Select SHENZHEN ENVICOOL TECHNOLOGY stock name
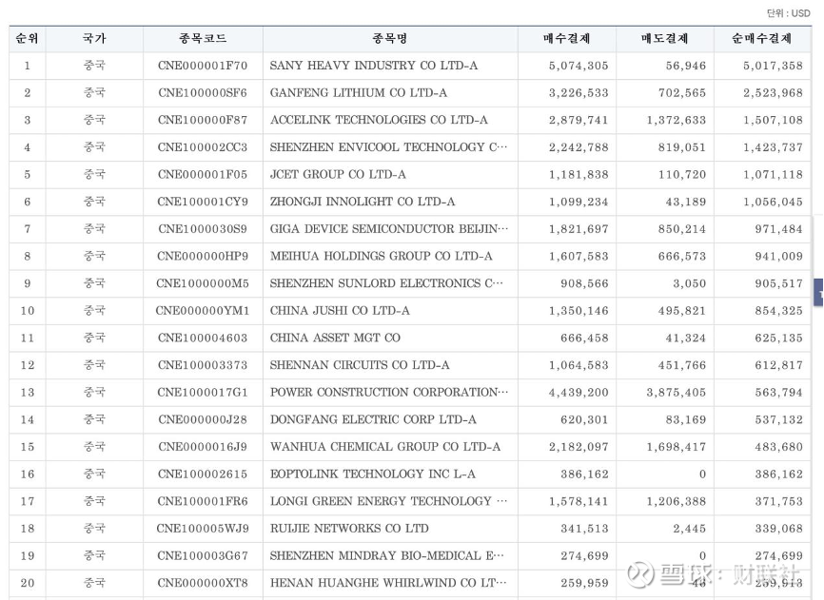824x600 pixels. pyautogui.click(x=388, y=147)
